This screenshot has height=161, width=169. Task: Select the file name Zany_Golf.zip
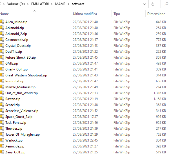click(x=15, y=152)
